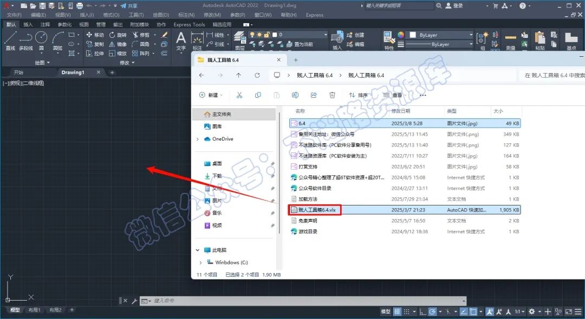Open the ByLayer color dropdown
Image resolution: width=585 pixels, height=319 pixels.
click(440, 35)
